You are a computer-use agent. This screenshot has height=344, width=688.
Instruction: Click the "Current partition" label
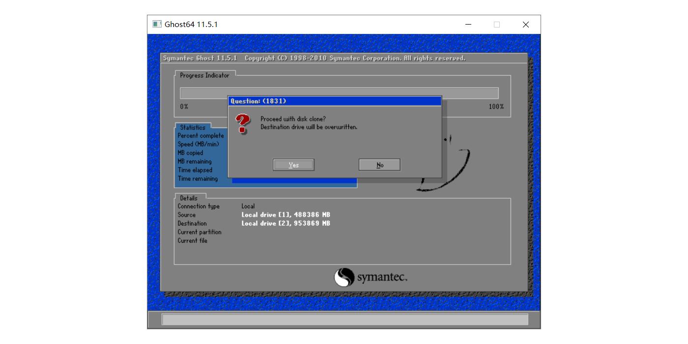tap(200, 232)
